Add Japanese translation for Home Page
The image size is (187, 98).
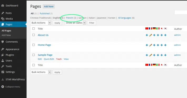[x=162, y=45]
